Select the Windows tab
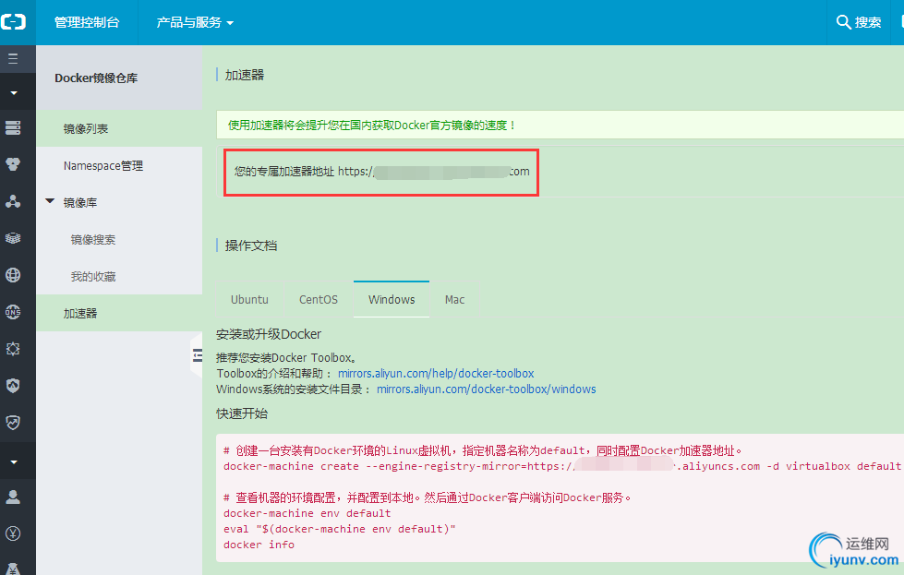Image resolution: width=904 pixels, height=575 pixels. pyautogui.click(x=392, y=300)
